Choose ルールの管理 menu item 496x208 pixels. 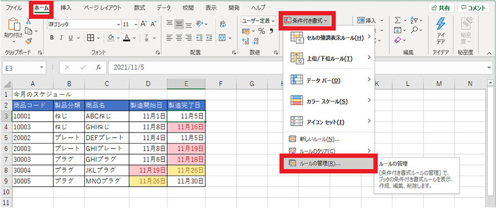[x=329, y=163]
